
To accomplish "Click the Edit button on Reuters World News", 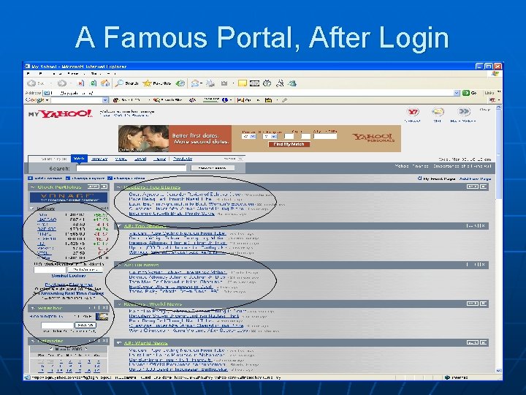I will point(473,304).
